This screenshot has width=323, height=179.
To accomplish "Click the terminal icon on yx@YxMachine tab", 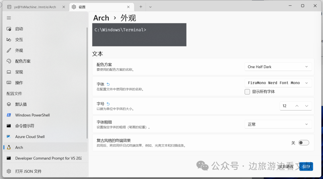I will pyautogui.click(x=9, y=7).
